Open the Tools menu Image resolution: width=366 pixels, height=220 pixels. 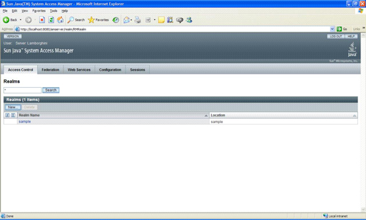(54, 11)
